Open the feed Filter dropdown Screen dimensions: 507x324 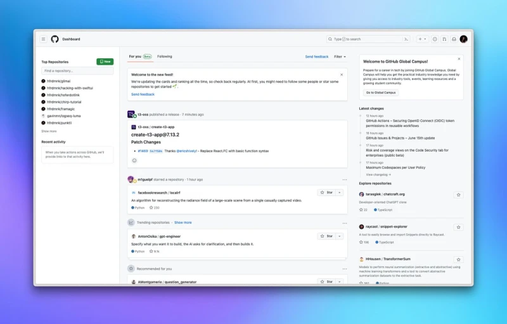click(x=340, y=56)
